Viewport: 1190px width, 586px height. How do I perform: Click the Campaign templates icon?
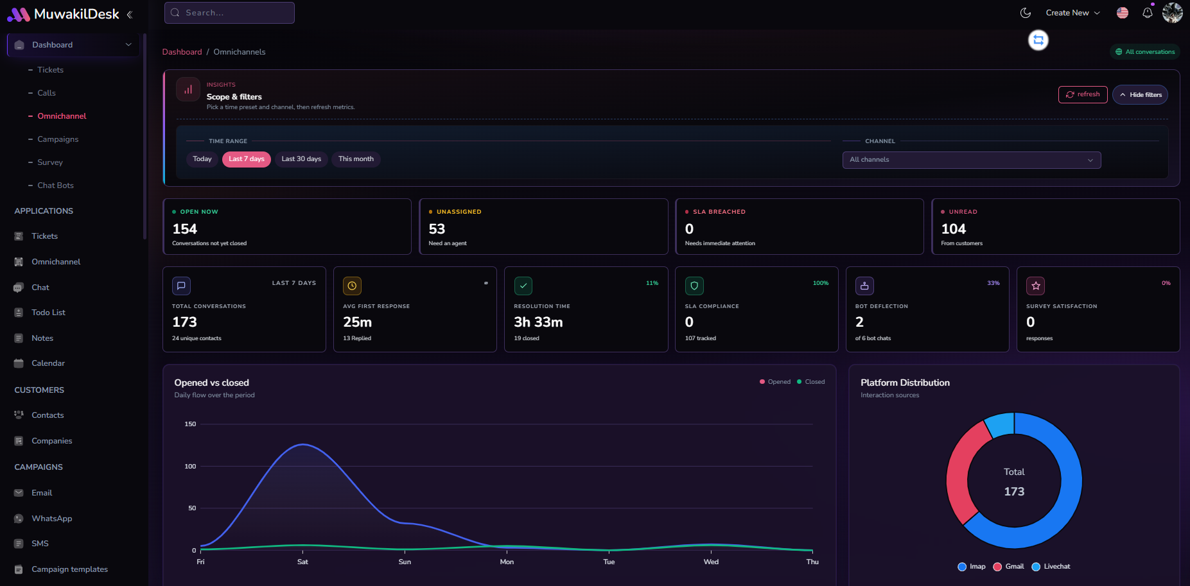click(19, 569)
